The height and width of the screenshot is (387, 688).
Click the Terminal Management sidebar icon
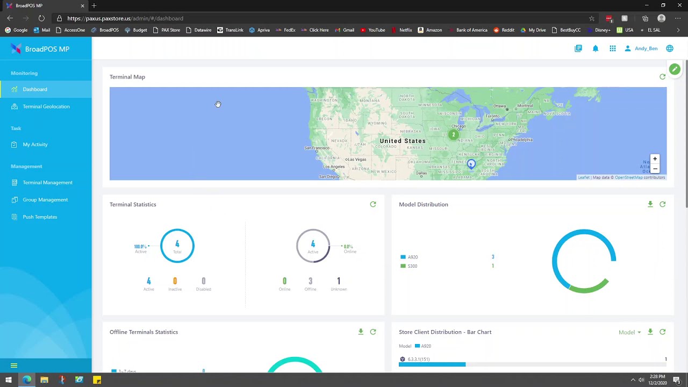coord(14,183)
